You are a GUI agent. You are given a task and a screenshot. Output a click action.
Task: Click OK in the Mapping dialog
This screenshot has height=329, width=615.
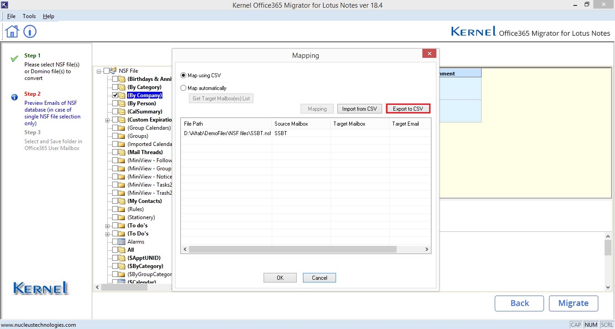click(280, 278)
